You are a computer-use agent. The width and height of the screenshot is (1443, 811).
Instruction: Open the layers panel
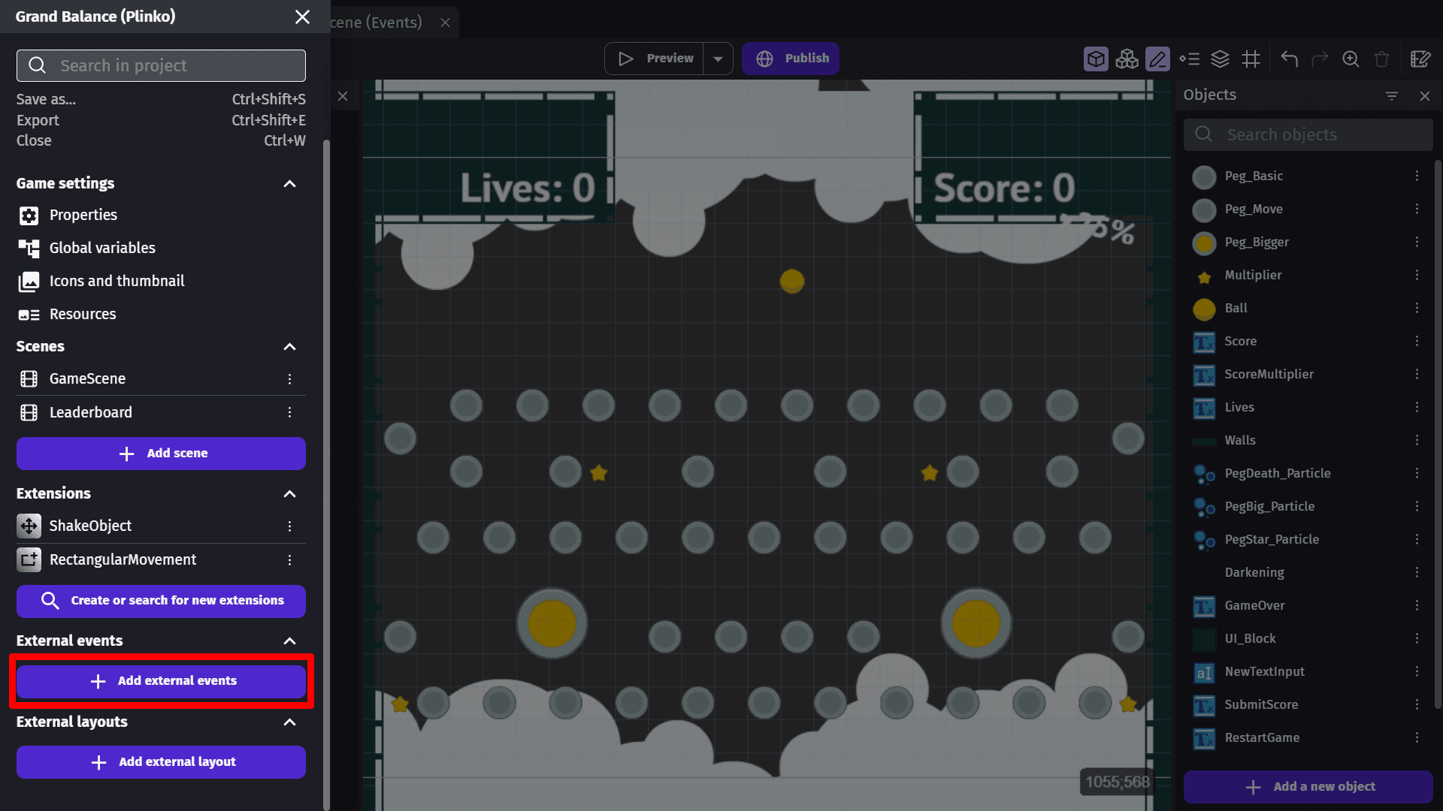pos(1220,59)
